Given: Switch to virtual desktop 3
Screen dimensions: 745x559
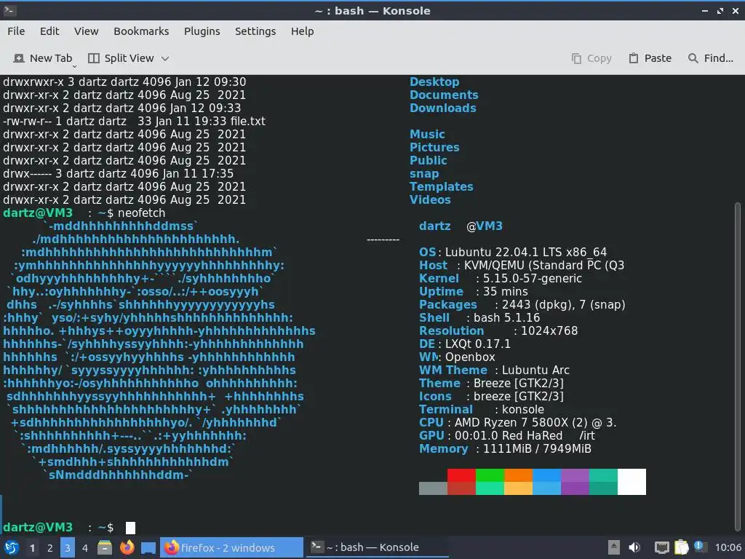Looking at the screenshot, I should pyautogui.click(x=68, y=548).
